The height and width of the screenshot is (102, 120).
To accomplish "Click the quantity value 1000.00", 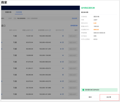I will coord(96,26).
